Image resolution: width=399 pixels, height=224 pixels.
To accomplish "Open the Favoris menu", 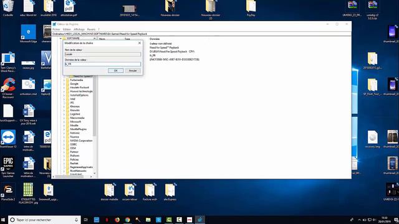I will click(x=91, y=29).
